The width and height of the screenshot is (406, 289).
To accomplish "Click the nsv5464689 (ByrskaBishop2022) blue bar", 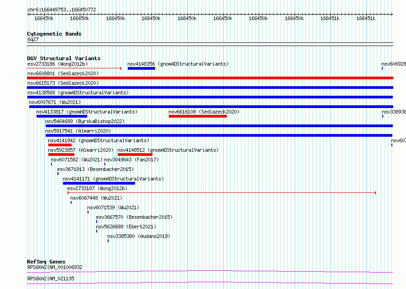I will tap(219, 126).
